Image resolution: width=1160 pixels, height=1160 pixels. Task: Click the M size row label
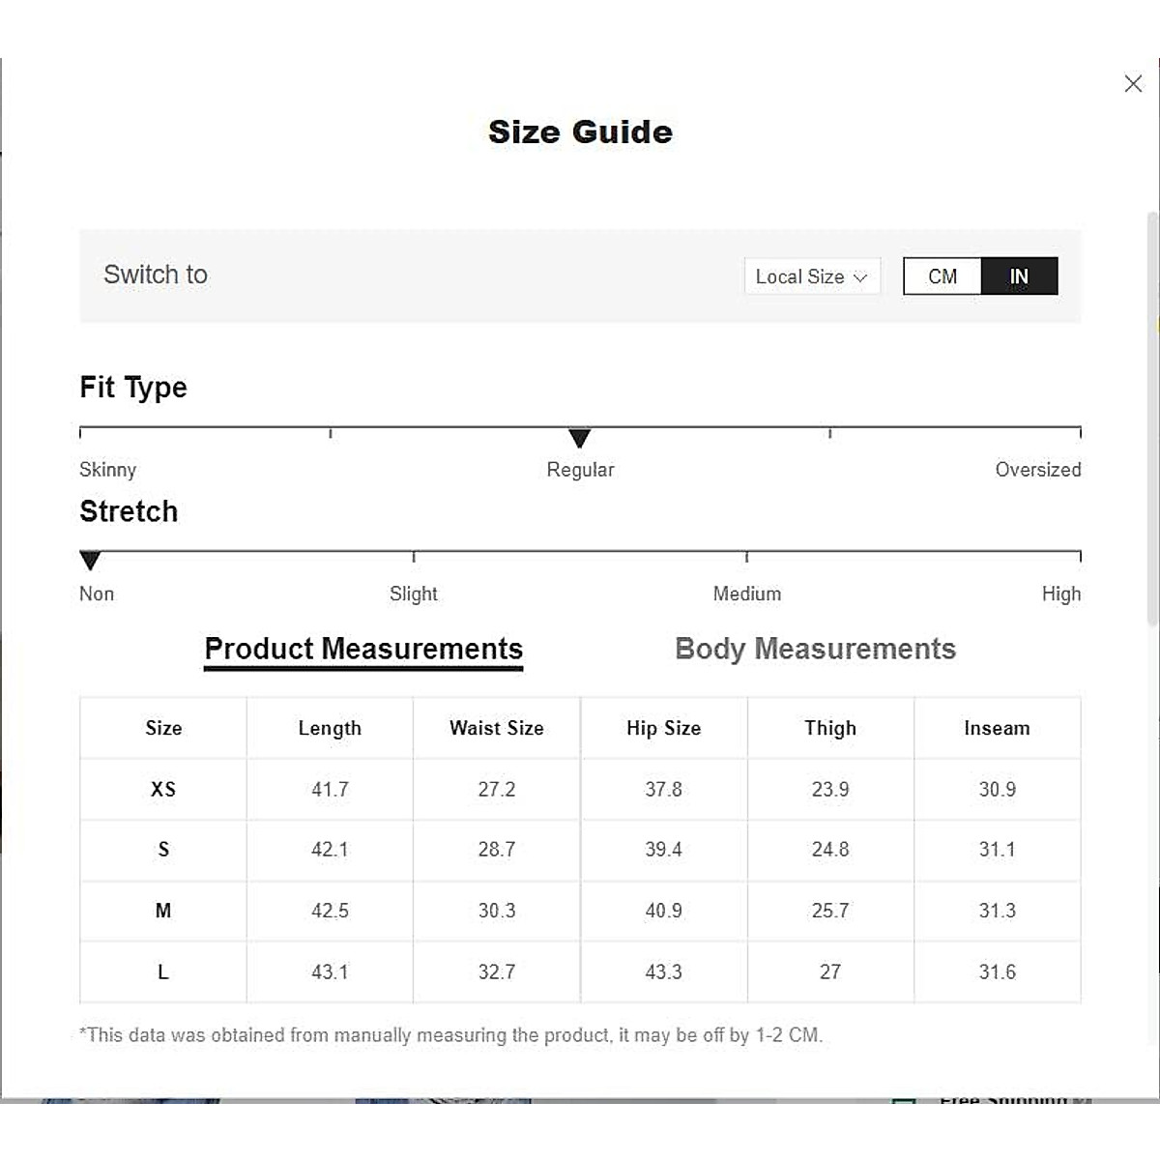(163, 911)
